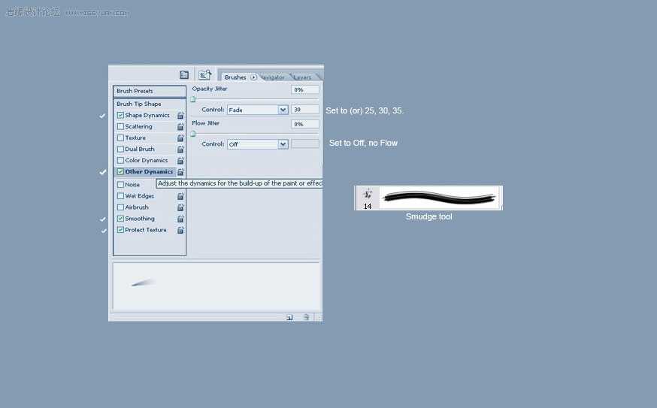Switch to the Navigator tab
The image size is (657, 408).
(272, 77)
